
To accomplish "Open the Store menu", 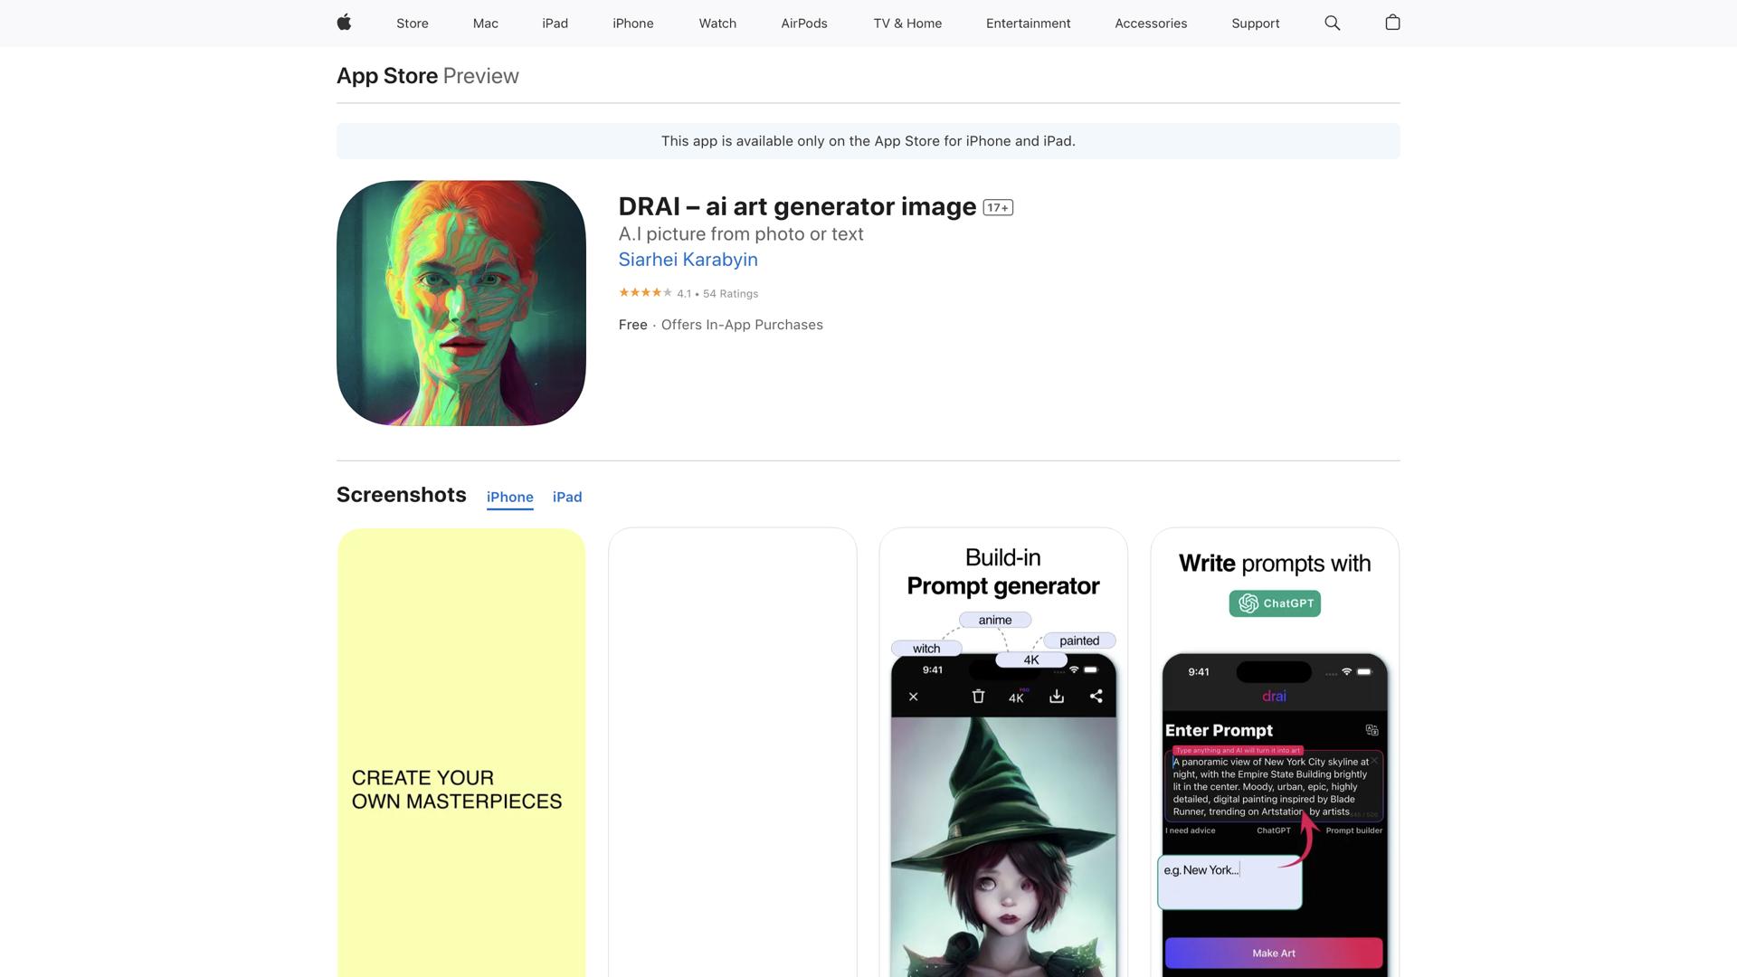I will [x=412, y=24].
